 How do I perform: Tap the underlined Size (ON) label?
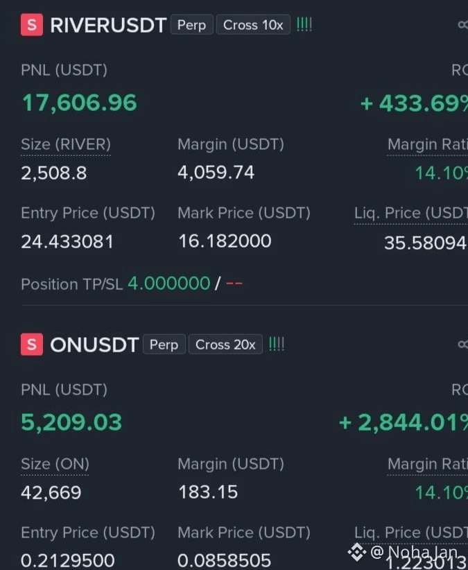point(55,464)
